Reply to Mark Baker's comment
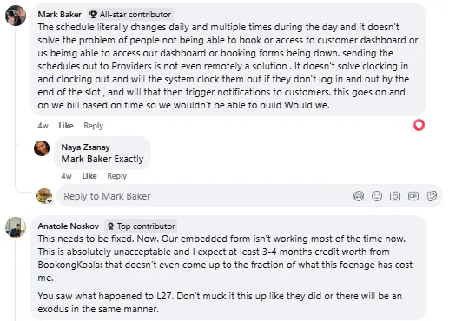This screenshot has width=449, height=321. click(93, 126)
